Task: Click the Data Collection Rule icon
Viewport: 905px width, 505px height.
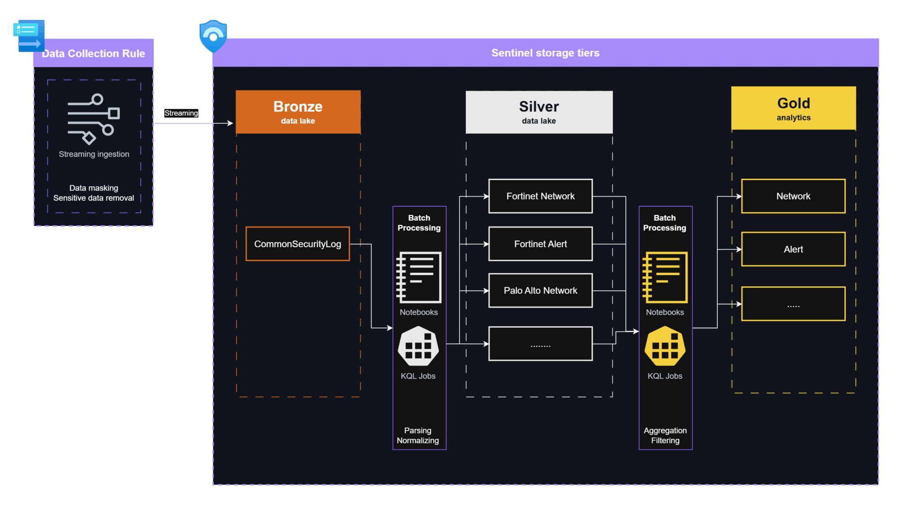Action: pos(29,36)
